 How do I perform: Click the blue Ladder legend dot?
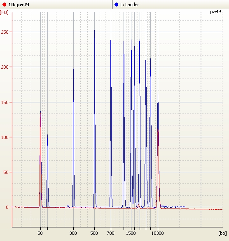(x=116, y=5)
